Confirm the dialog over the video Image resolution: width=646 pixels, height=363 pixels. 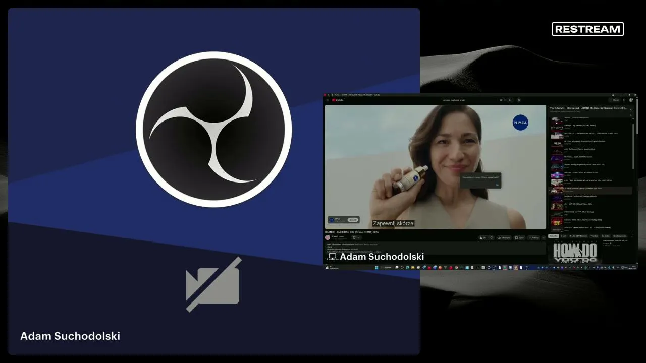click(x=497, y=185)
